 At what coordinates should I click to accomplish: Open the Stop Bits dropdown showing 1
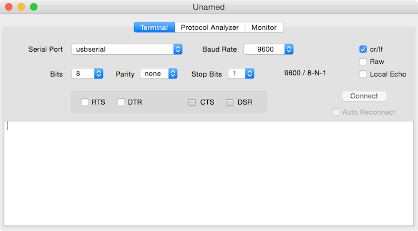pos(241,73)
